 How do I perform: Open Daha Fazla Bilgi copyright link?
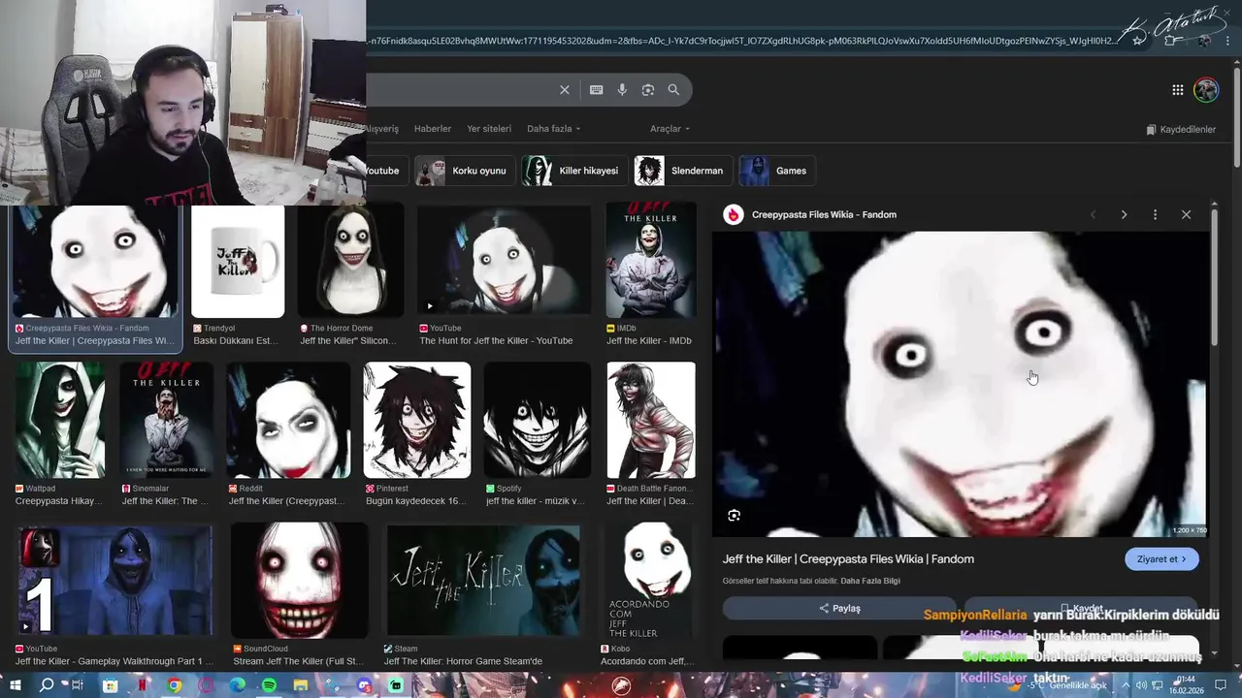point(870,581)
